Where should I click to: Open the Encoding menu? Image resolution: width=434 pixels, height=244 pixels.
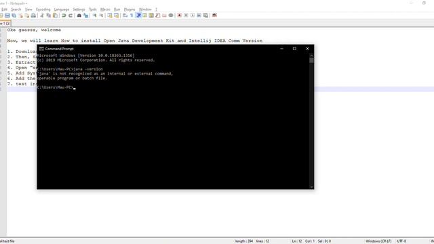[x=43, y=9]
